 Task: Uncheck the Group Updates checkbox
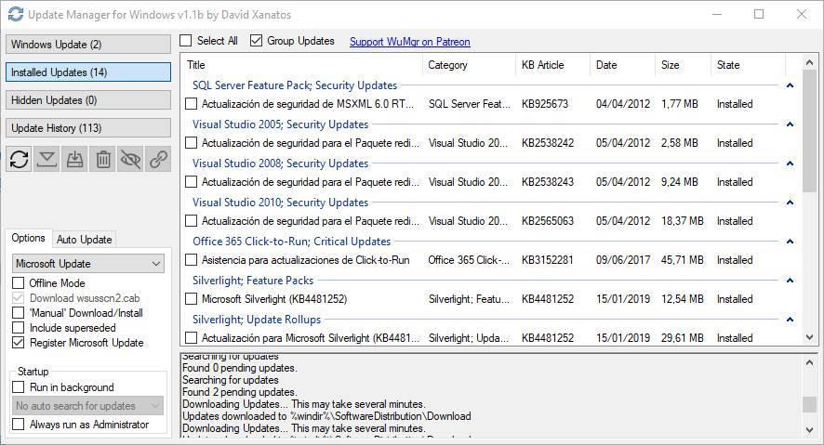(256, 40)
